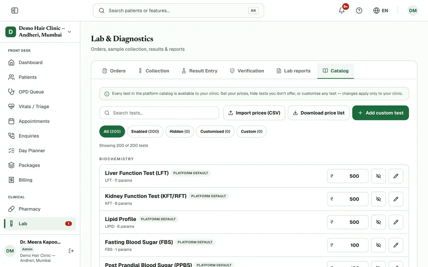
Task: Click the Liver Function Test price field
Action: click(x=348, y=176)
